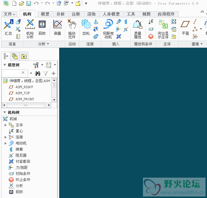Expand the 主体 node in mechanism tree
207x198 pixels.
pyautogui.click(x=5, y=125)
